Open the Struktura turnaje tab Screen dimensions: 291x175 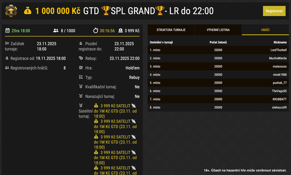171,30
